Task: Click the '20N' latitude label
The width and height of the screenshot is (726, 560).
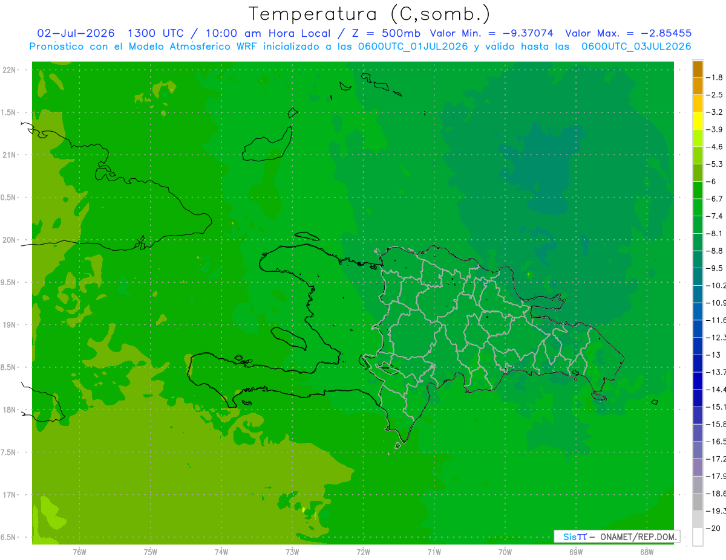Action: click(x=9, y=240)
